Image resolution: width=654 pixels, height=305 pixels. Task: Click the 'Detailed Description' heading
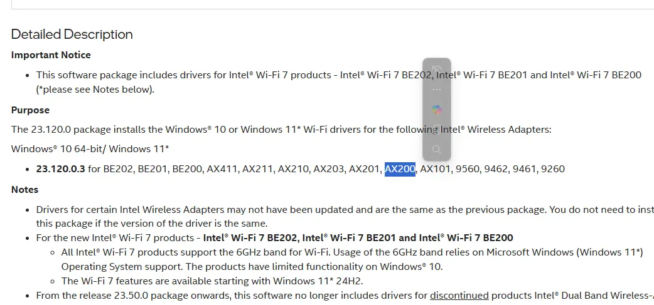(x=72, y=34)
